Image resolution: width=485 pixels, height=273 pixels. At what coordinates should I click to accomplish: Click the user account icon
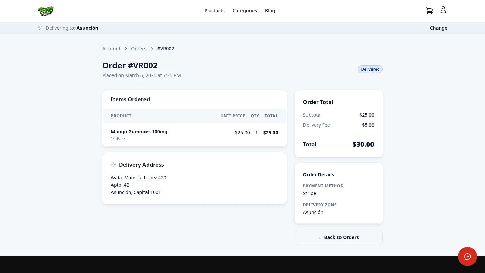(x=443, y=10)
